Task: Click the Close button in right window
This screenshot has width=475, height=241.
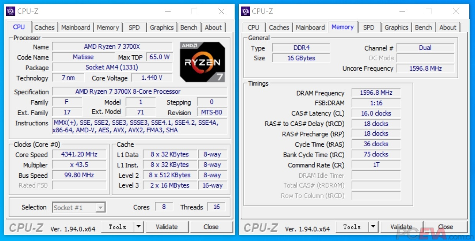Action: 445,227
